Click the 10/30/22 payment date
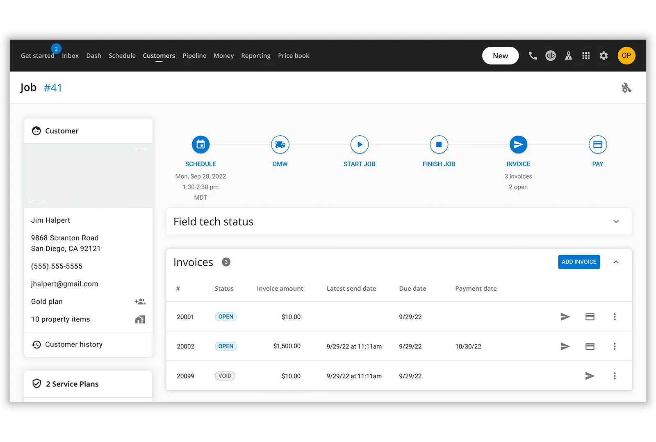 tap(468, 346)
